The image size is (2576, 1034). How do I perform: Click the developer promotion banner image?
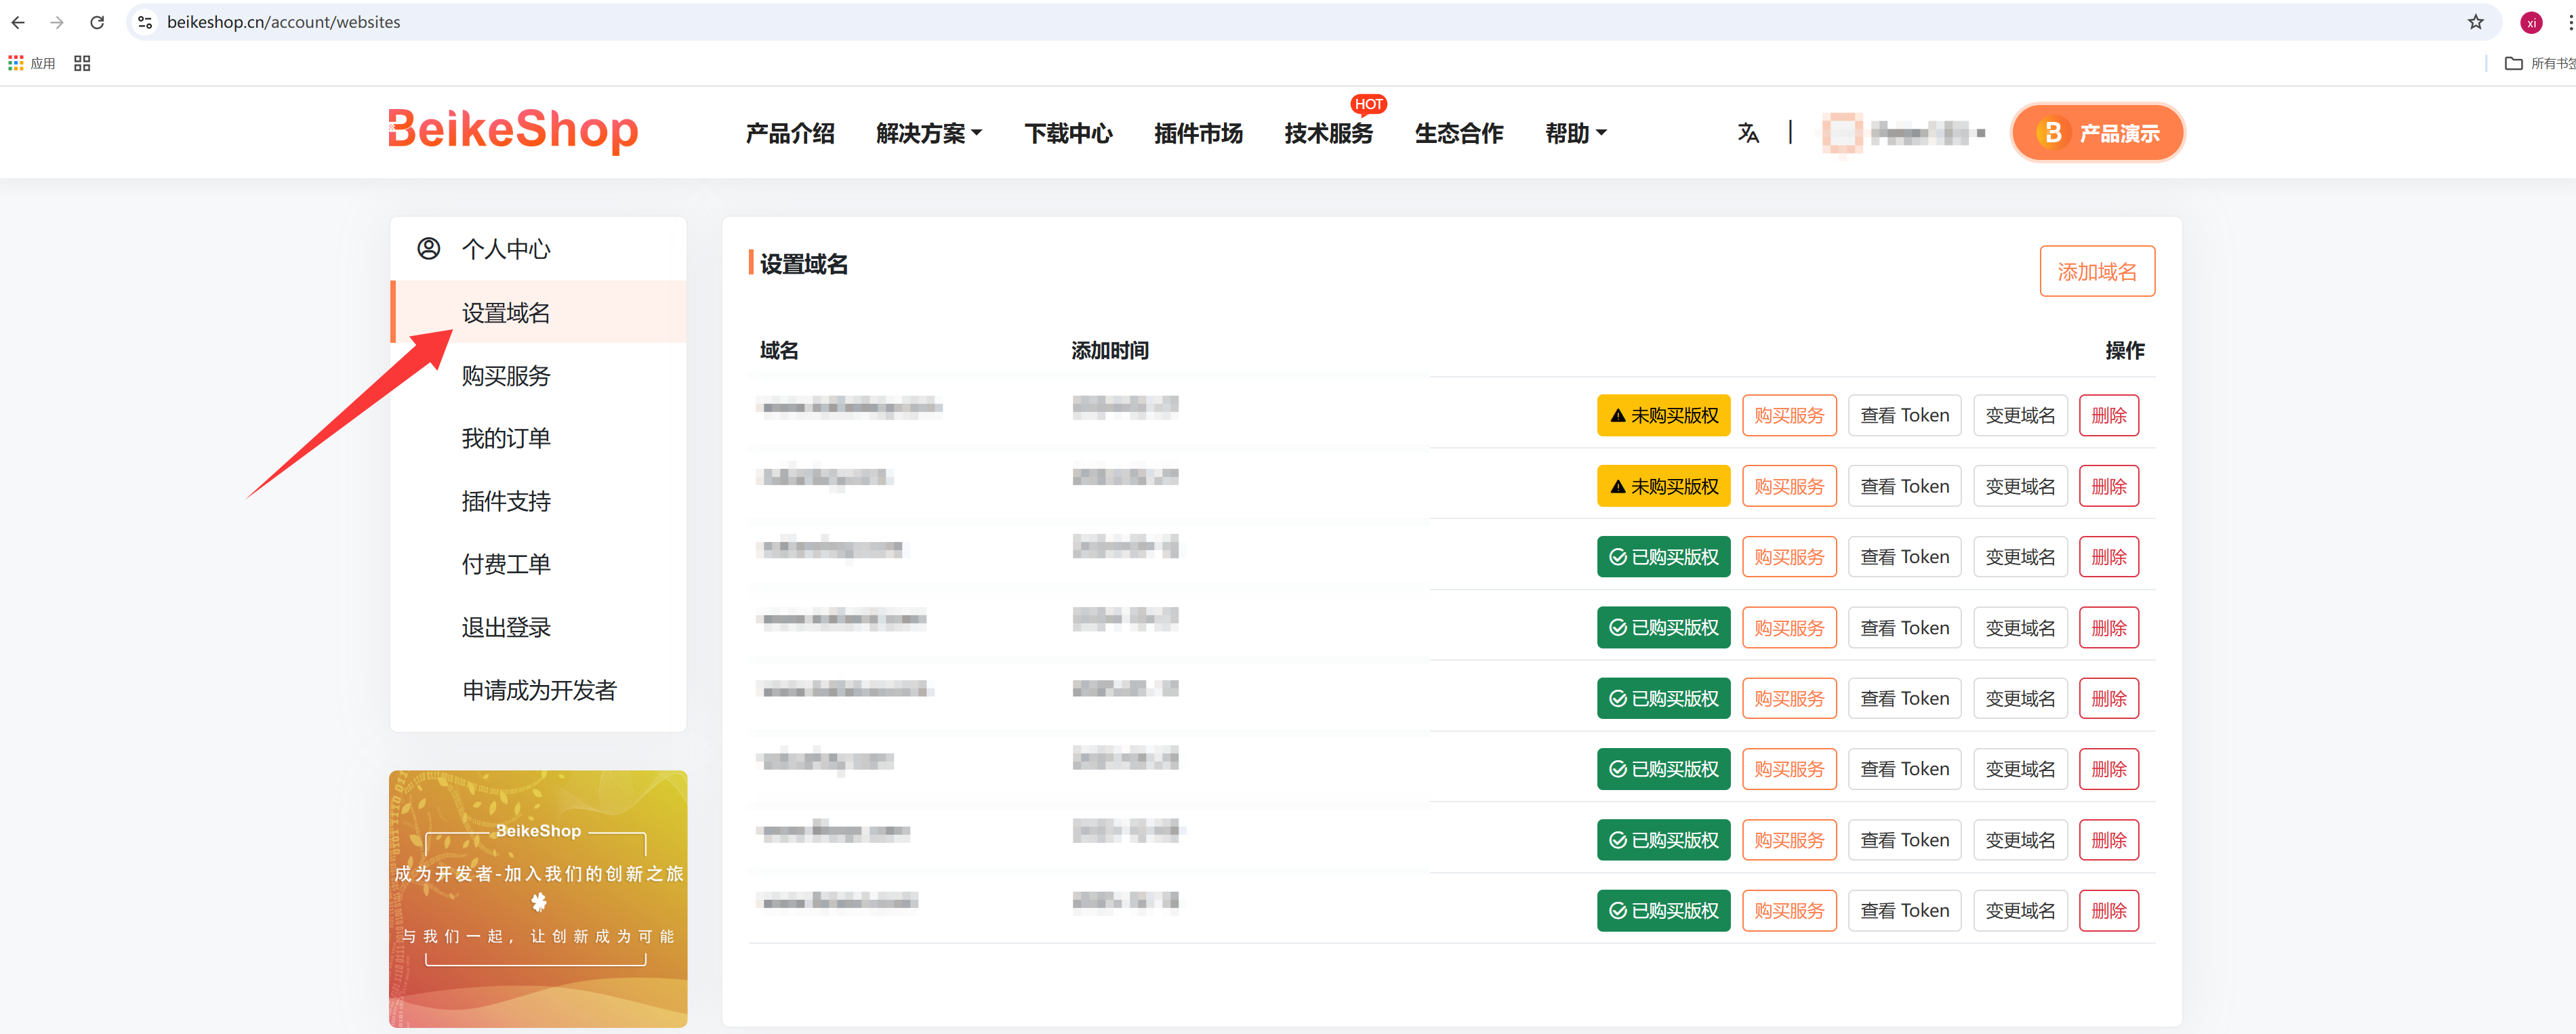pyautogui.click(x=538, y=897)
